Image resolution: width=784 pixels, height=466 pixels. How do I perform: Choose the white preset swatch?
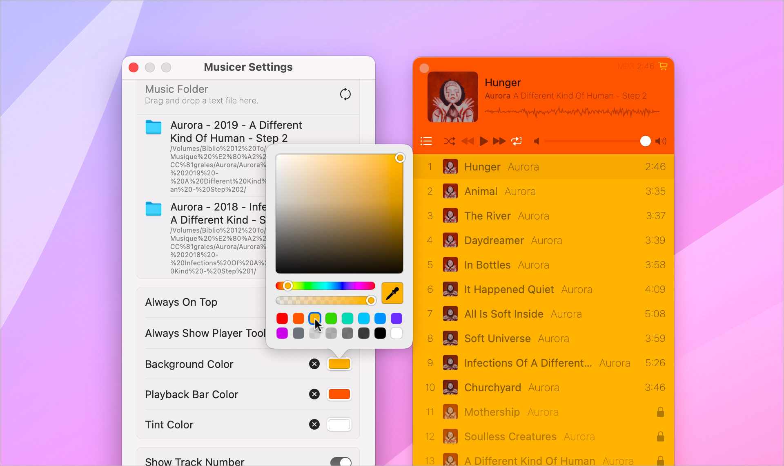(x=396, y=333)
